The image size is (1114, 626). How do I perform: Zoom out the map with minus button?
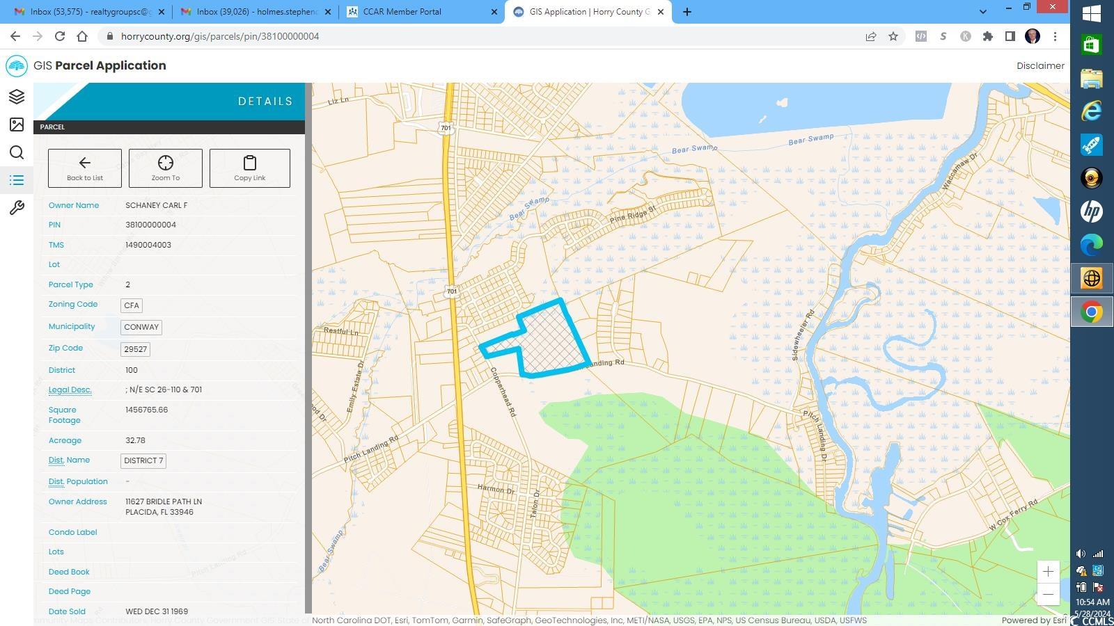coord(1048,594)
